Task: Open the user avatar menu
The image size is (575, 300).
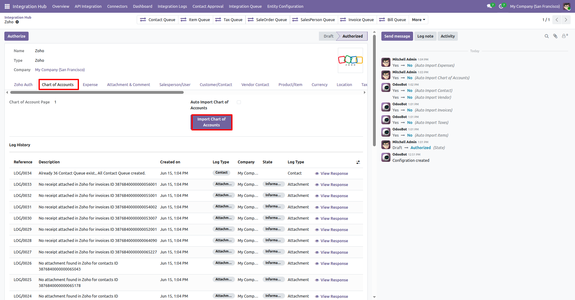Action: [x=567, y=6]
